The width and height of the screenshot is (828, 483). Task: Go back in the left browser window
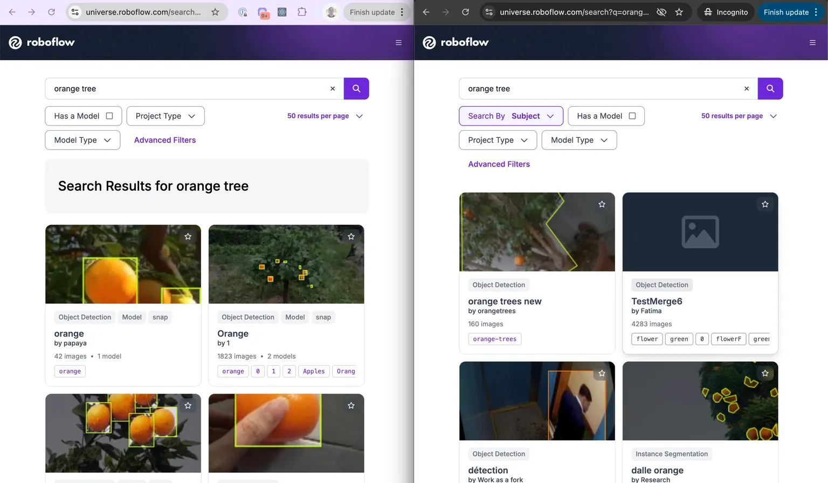(12, 12)
